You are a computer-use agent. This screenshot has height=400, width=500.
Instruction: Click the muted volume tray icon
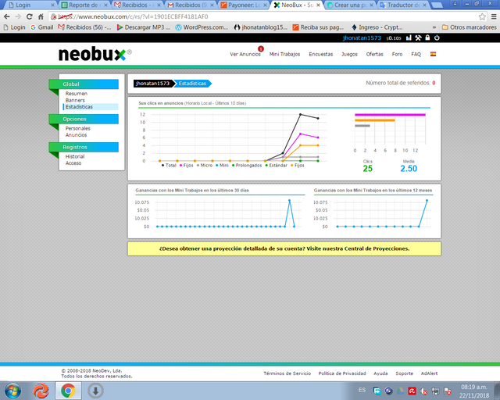point(423,391)
